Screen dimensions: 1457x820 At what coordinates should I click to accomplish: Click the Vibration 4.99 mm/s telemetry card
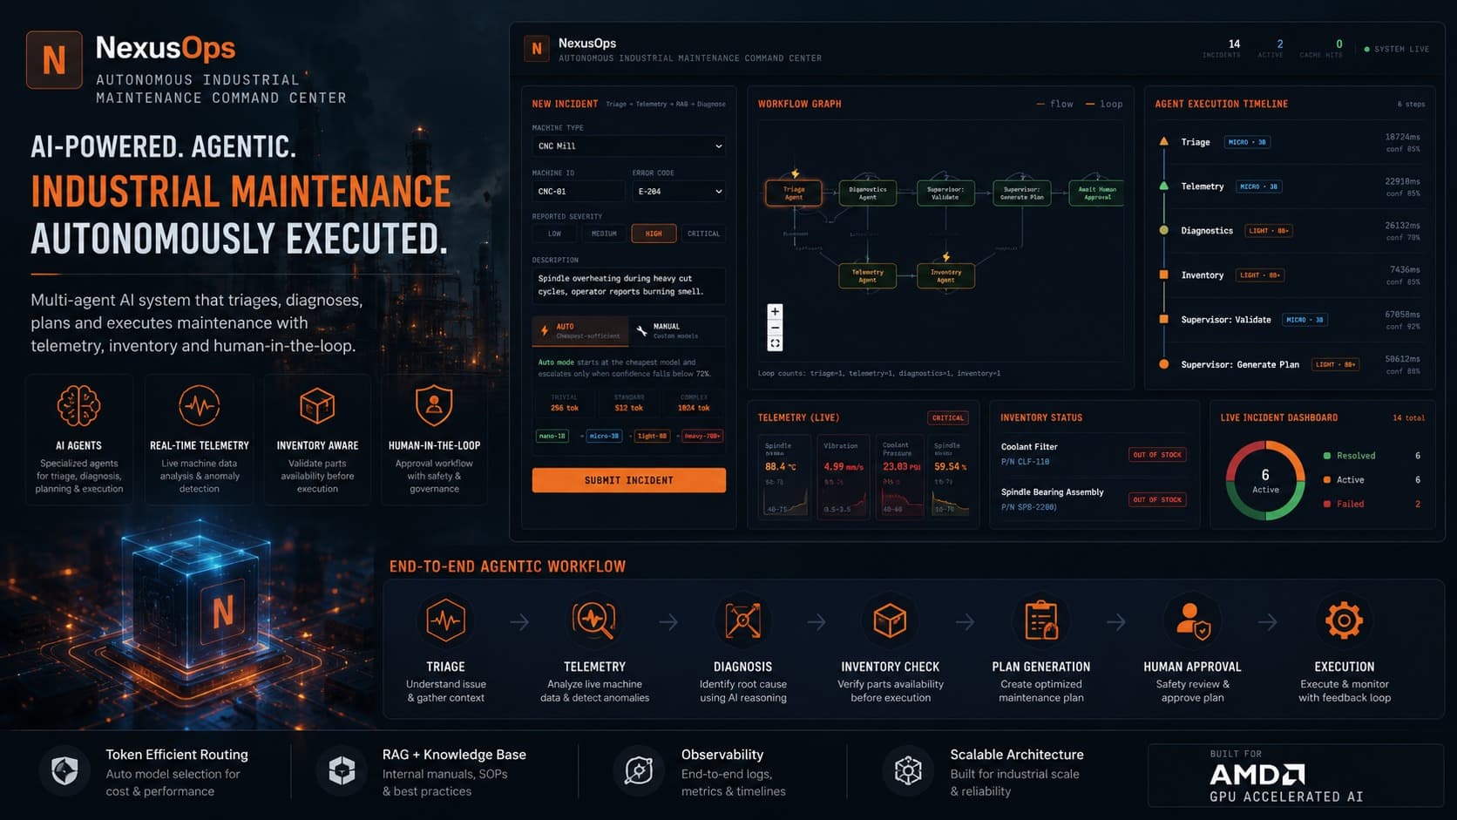(844, 476)
